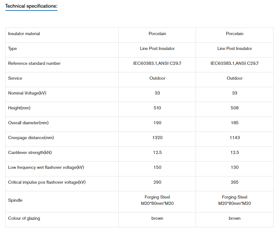Click the 508 height value cell
The image size is (278, 233).
click(x=234, y=108)
